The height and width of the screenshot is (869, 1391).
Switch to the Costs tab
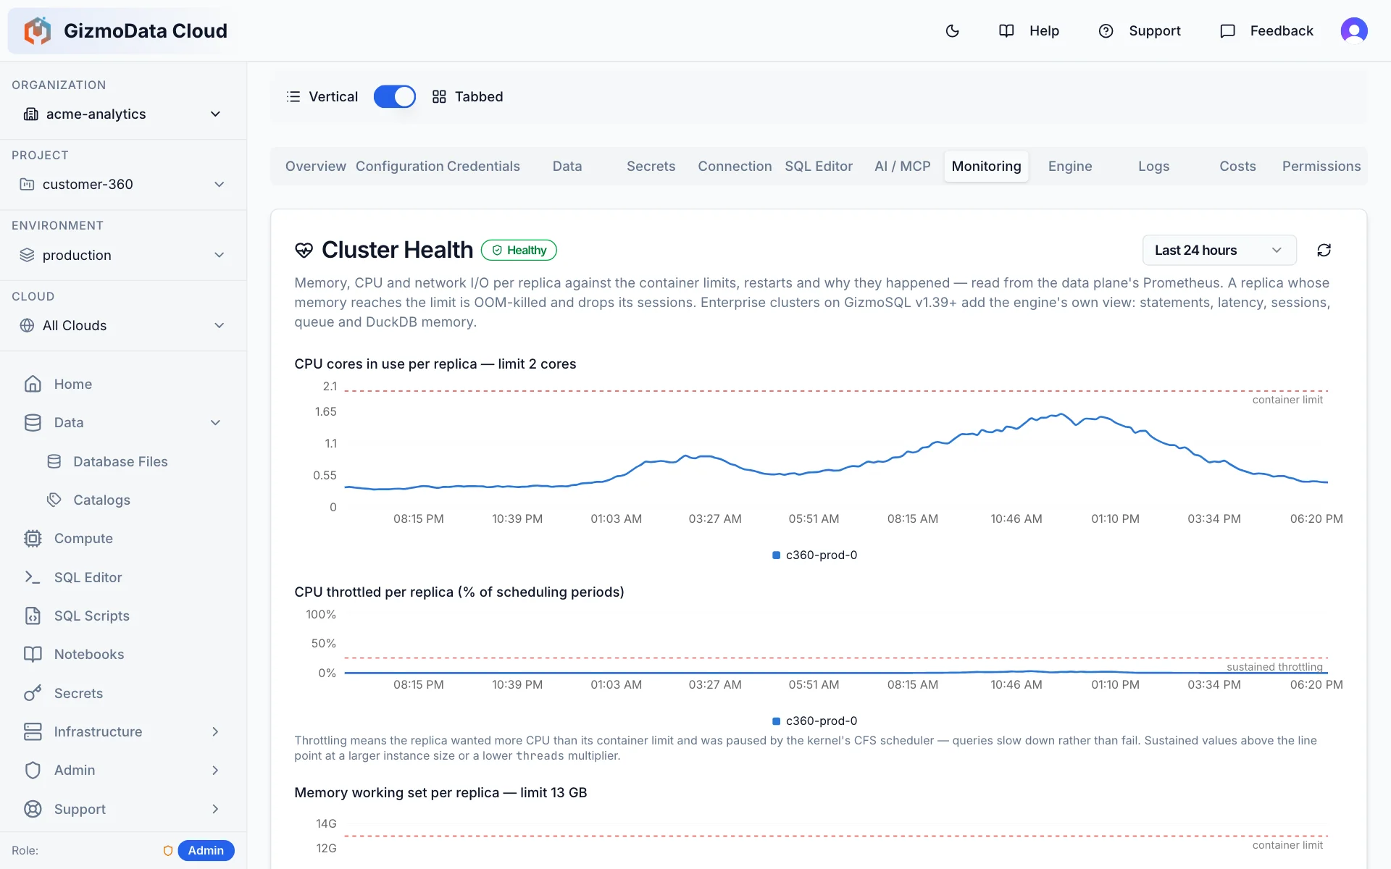pyautogui.click(x=1237, y=166)
